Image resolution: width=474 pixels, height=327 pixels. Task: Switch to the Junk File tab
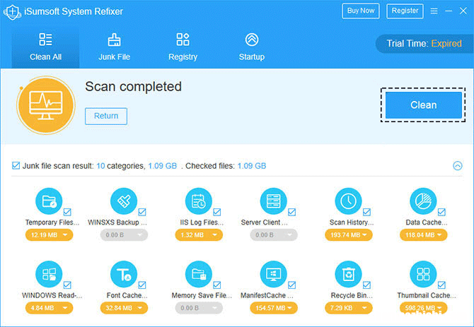point(115,47)
